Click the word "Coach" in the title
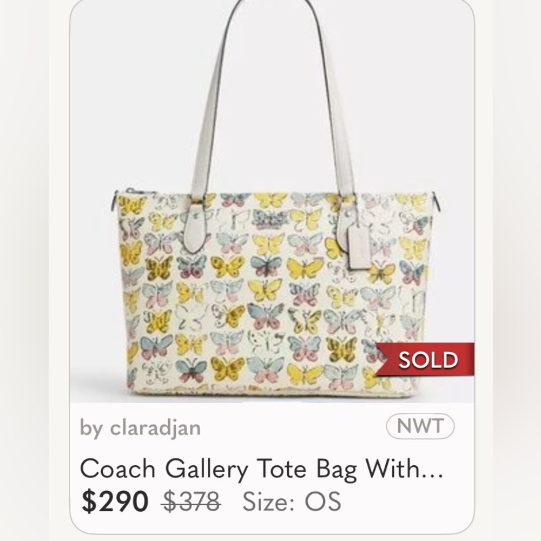Viewport: 541px width, 541px height. pos(117,469)
